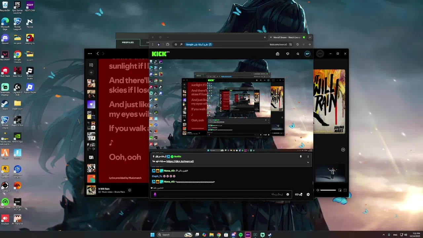Switch to PROFILES tab in background window
The height and width of the screenshot is (238, 423).
128,42
